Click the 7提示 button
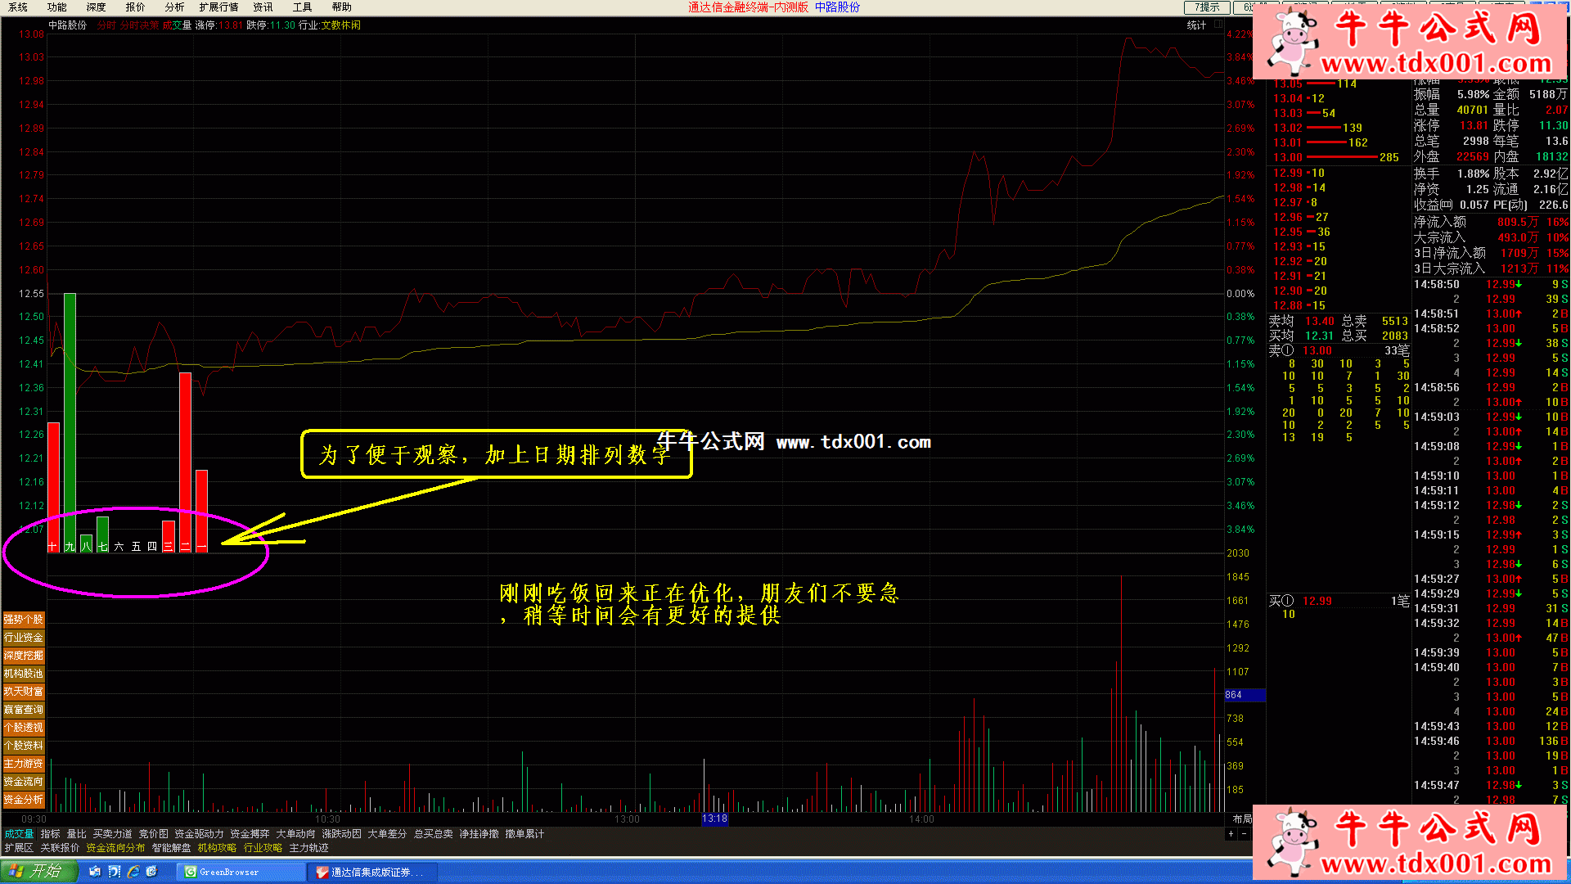The height and width of the screenshot is (884, 1571). pos(1207,7)
